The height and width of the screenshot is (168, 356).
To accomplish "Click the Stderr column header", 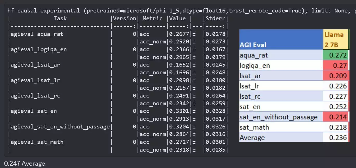I will (215, 18).
